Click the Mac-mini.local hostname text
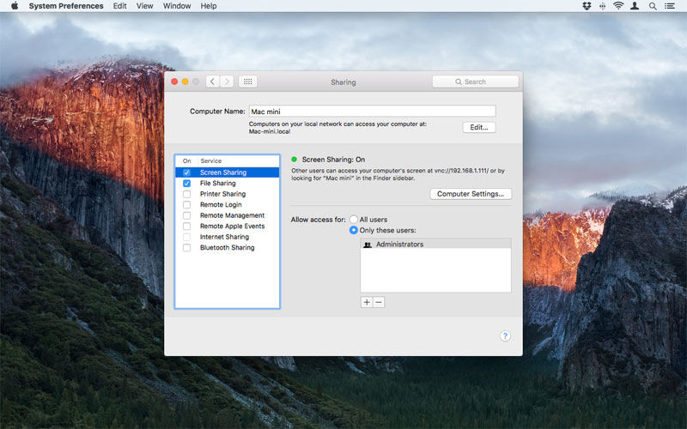687x429 pixels. click(270, 131)
